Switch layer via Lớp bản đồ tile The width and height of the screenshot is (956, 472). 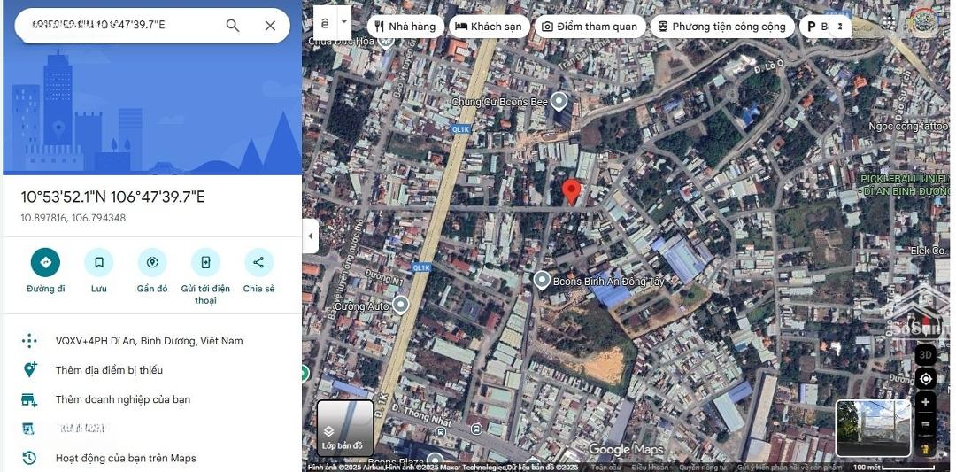point(345,429)
